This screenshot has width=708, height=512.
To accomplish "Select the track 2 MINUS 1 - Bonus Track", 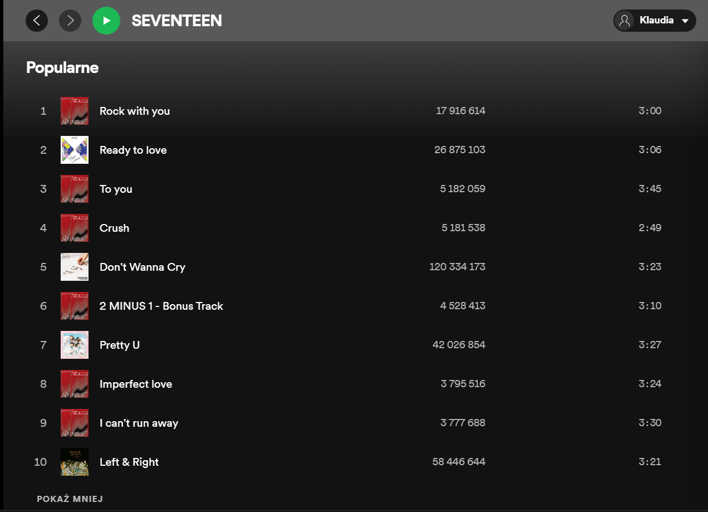I will pyautogui.click(x=161, y=306).
